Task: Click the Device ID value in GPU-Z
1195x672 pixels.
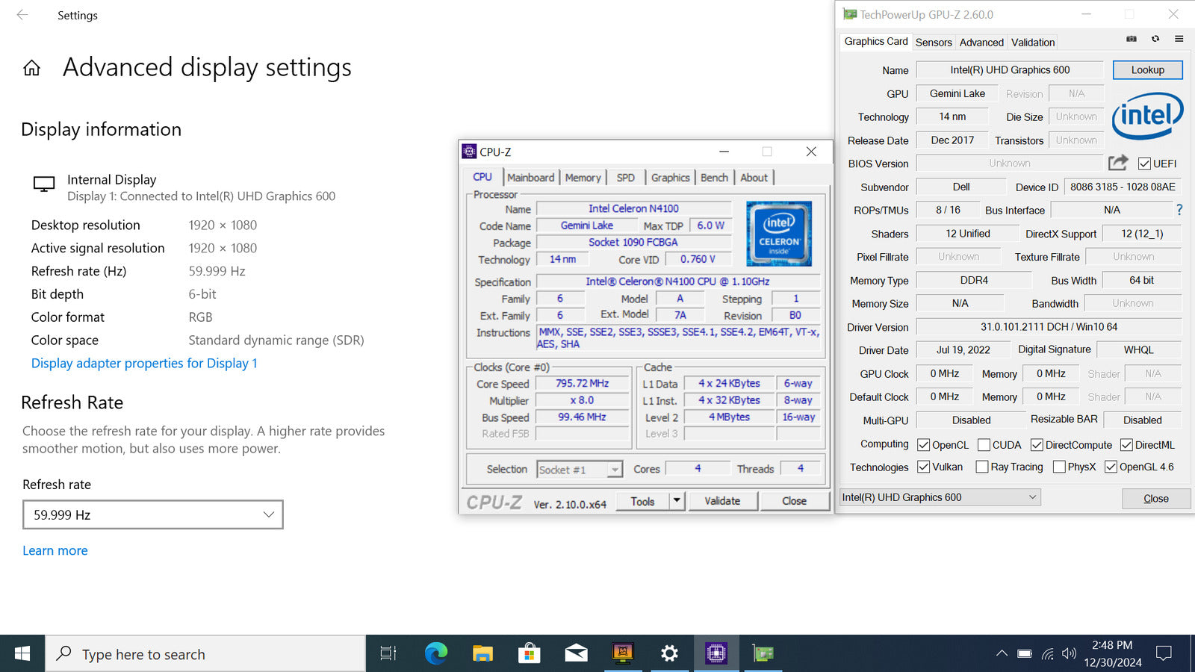Action: (x=1123, y=187)
